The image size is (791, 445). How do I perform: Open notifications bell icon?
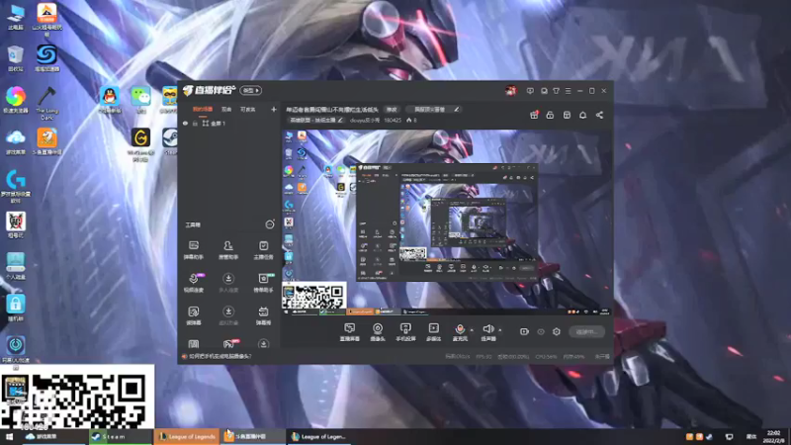(x=582, y=115)
